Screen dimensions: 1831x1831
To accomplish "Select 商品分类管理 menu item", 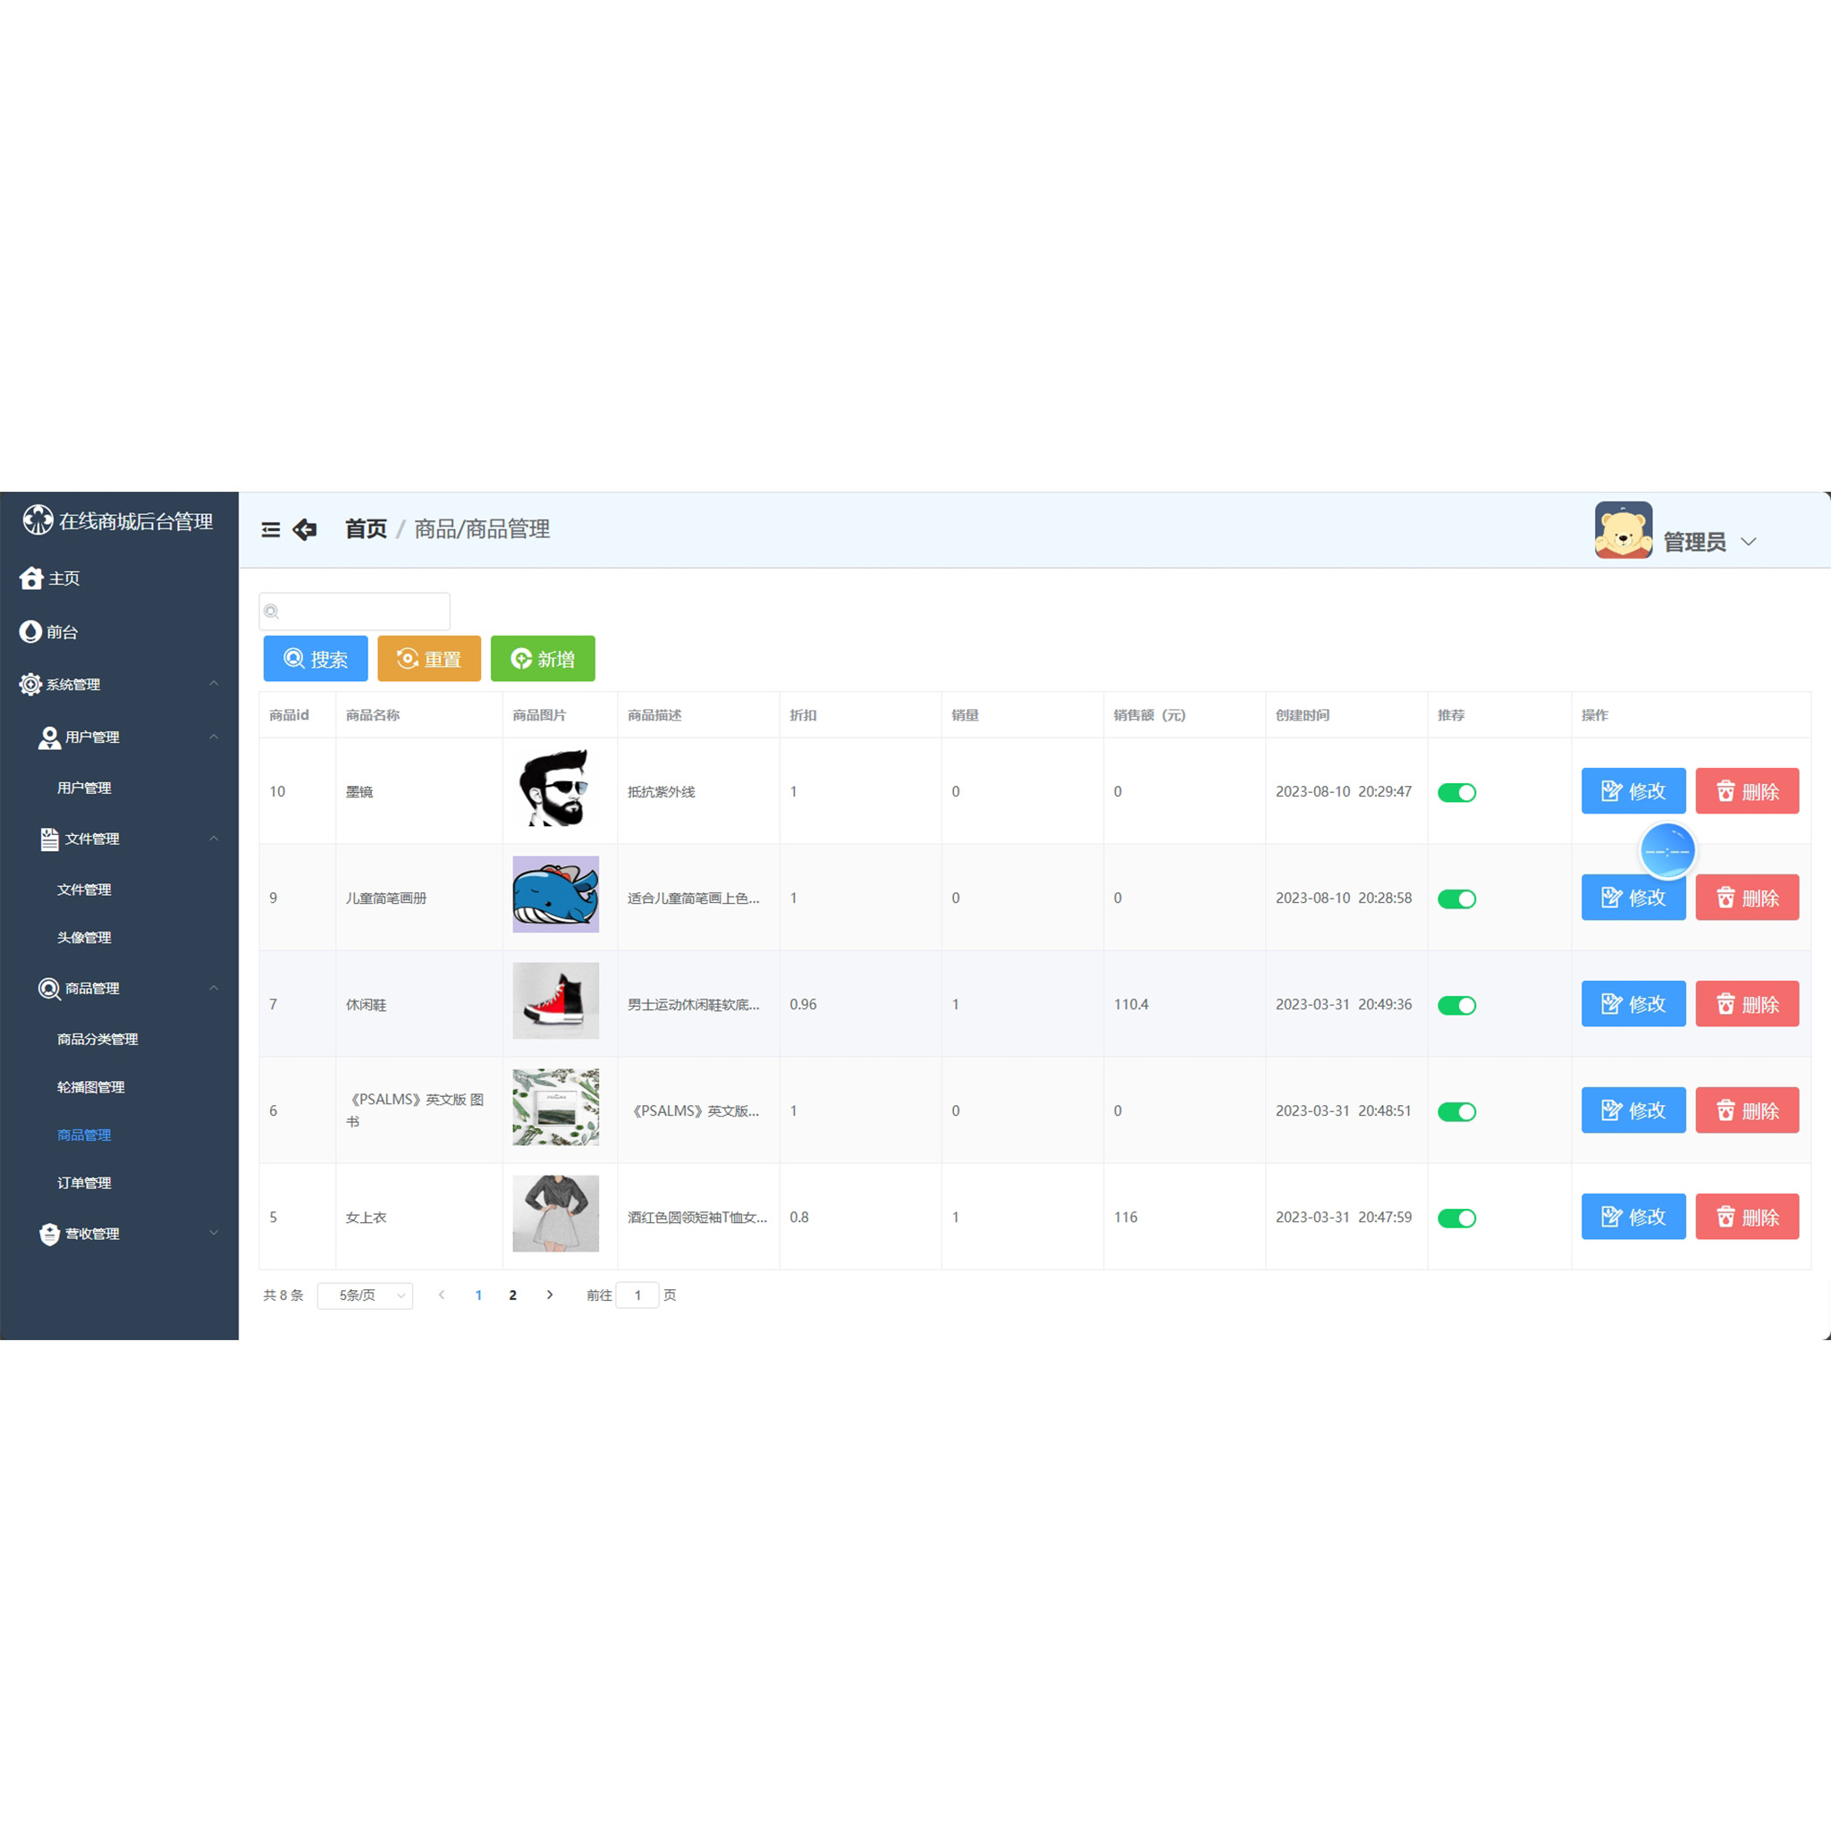I will point(97,1039).
